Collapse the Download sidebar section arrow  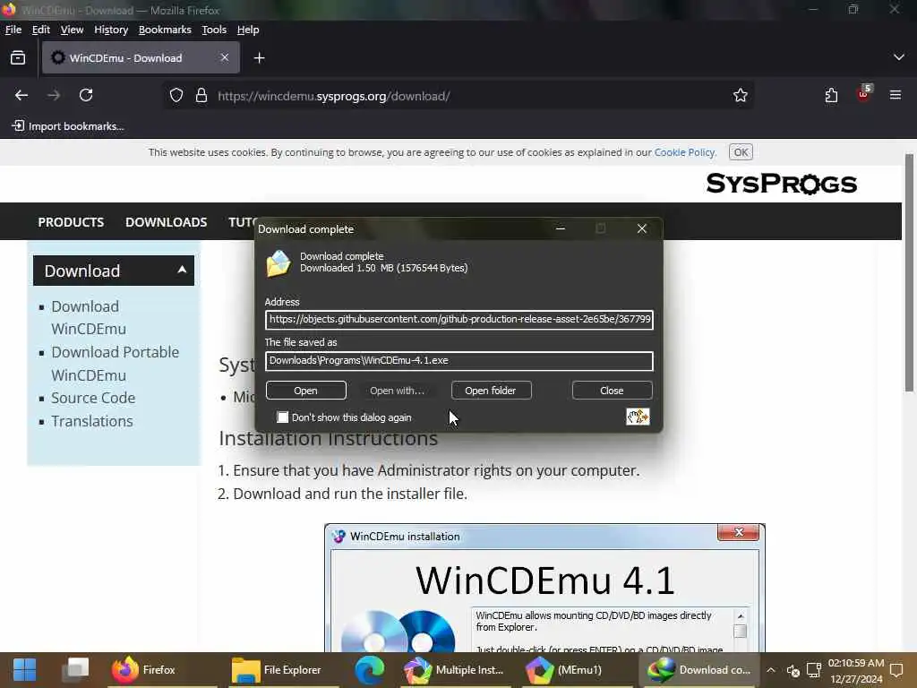pos(182,270)
